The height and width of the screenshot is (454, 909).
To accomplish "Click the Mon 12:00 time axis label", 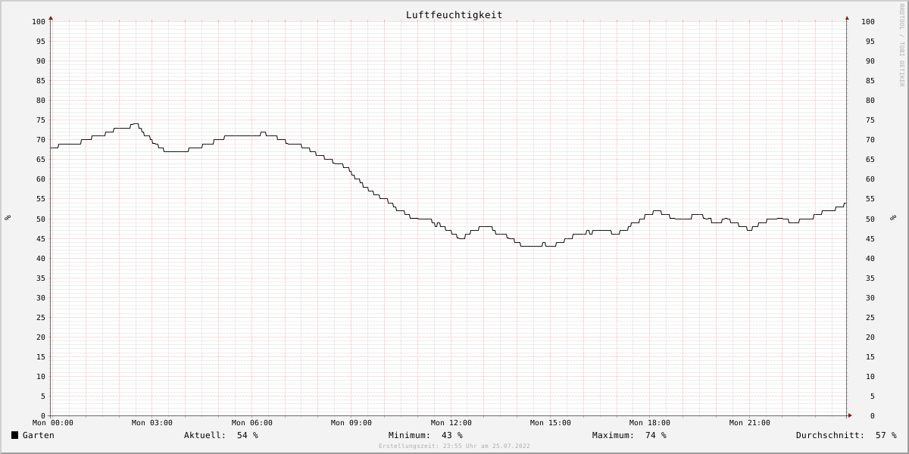I will click(x=451, y=423).
